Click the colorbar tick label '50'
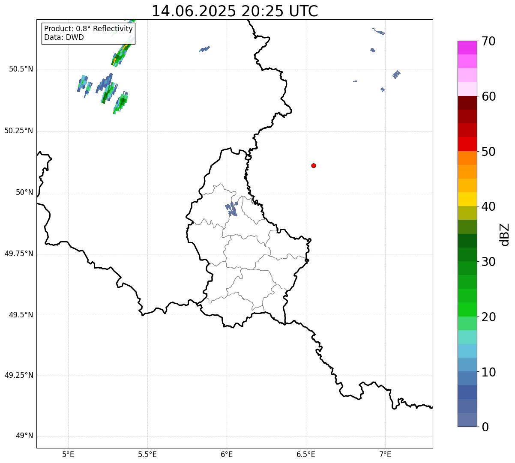This screenshot has height=463, width=515. click(x=488, y=152)
